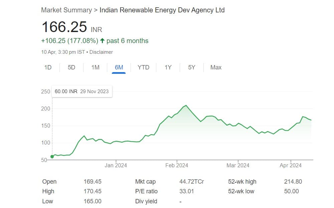This screenshot has width=334, height=208.
Task: Click the Mkt cap label
Action: 145,182
